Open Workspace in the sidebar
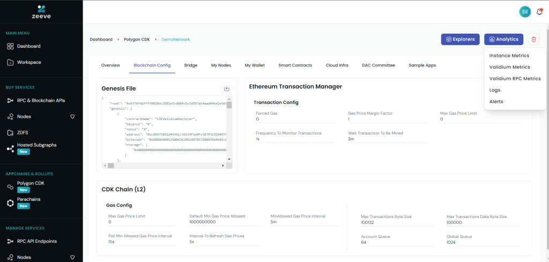Image resolution: width=549 pixels, height=262 pixels. pos(28,62)
